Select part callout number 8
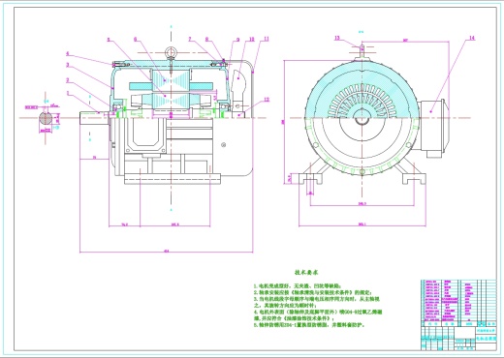 pos(207,40)
